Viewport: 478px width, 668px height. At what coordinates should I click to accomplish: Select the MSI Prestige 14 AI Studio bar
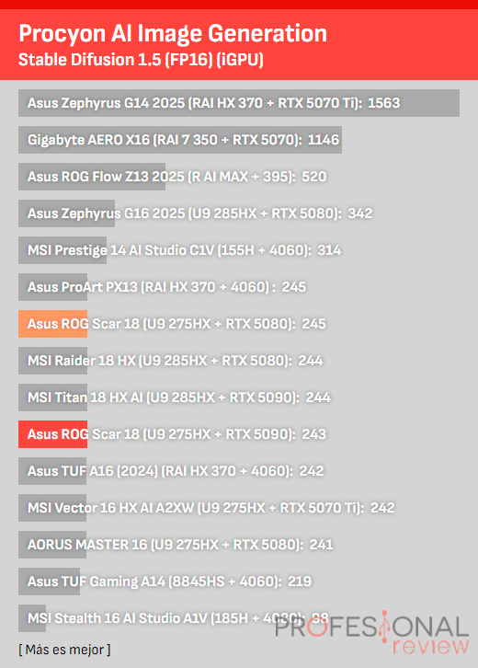pos(63,250)
